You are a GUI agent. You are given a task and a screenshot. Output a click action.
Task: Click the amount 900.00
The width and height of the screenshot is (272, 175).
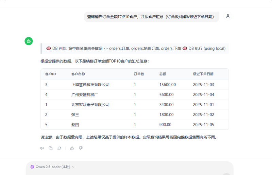[x=165, y=125]
